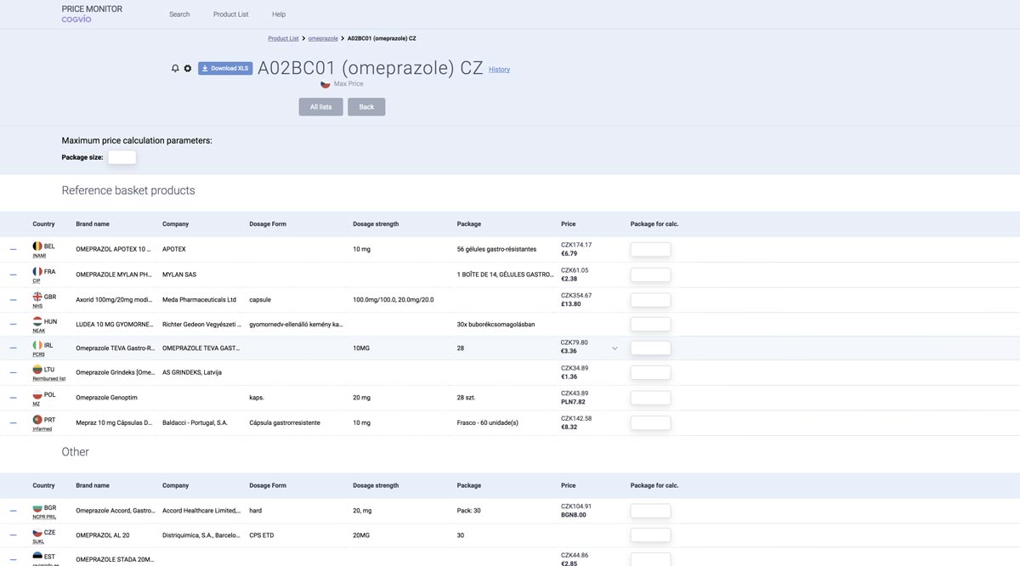
Task: Open the Reimbursed list source link
Action: click(48, 379)
